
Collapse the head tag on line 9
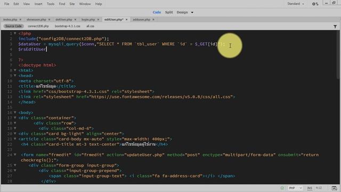(15, 75)
